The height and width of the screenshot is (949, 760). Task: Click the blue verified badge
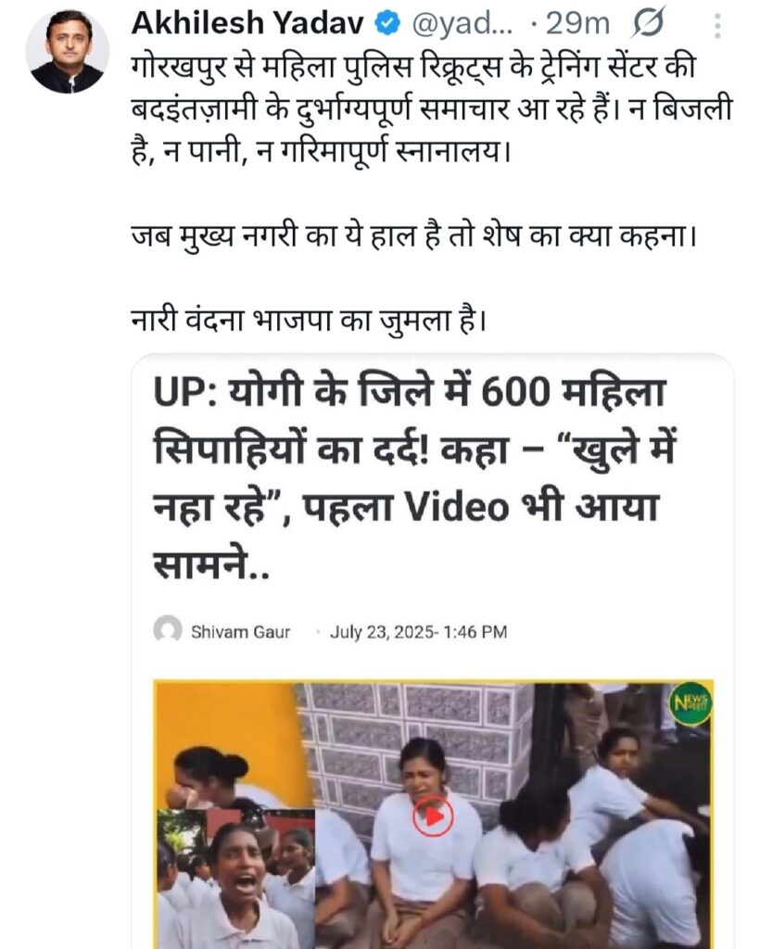pos(387,23)
